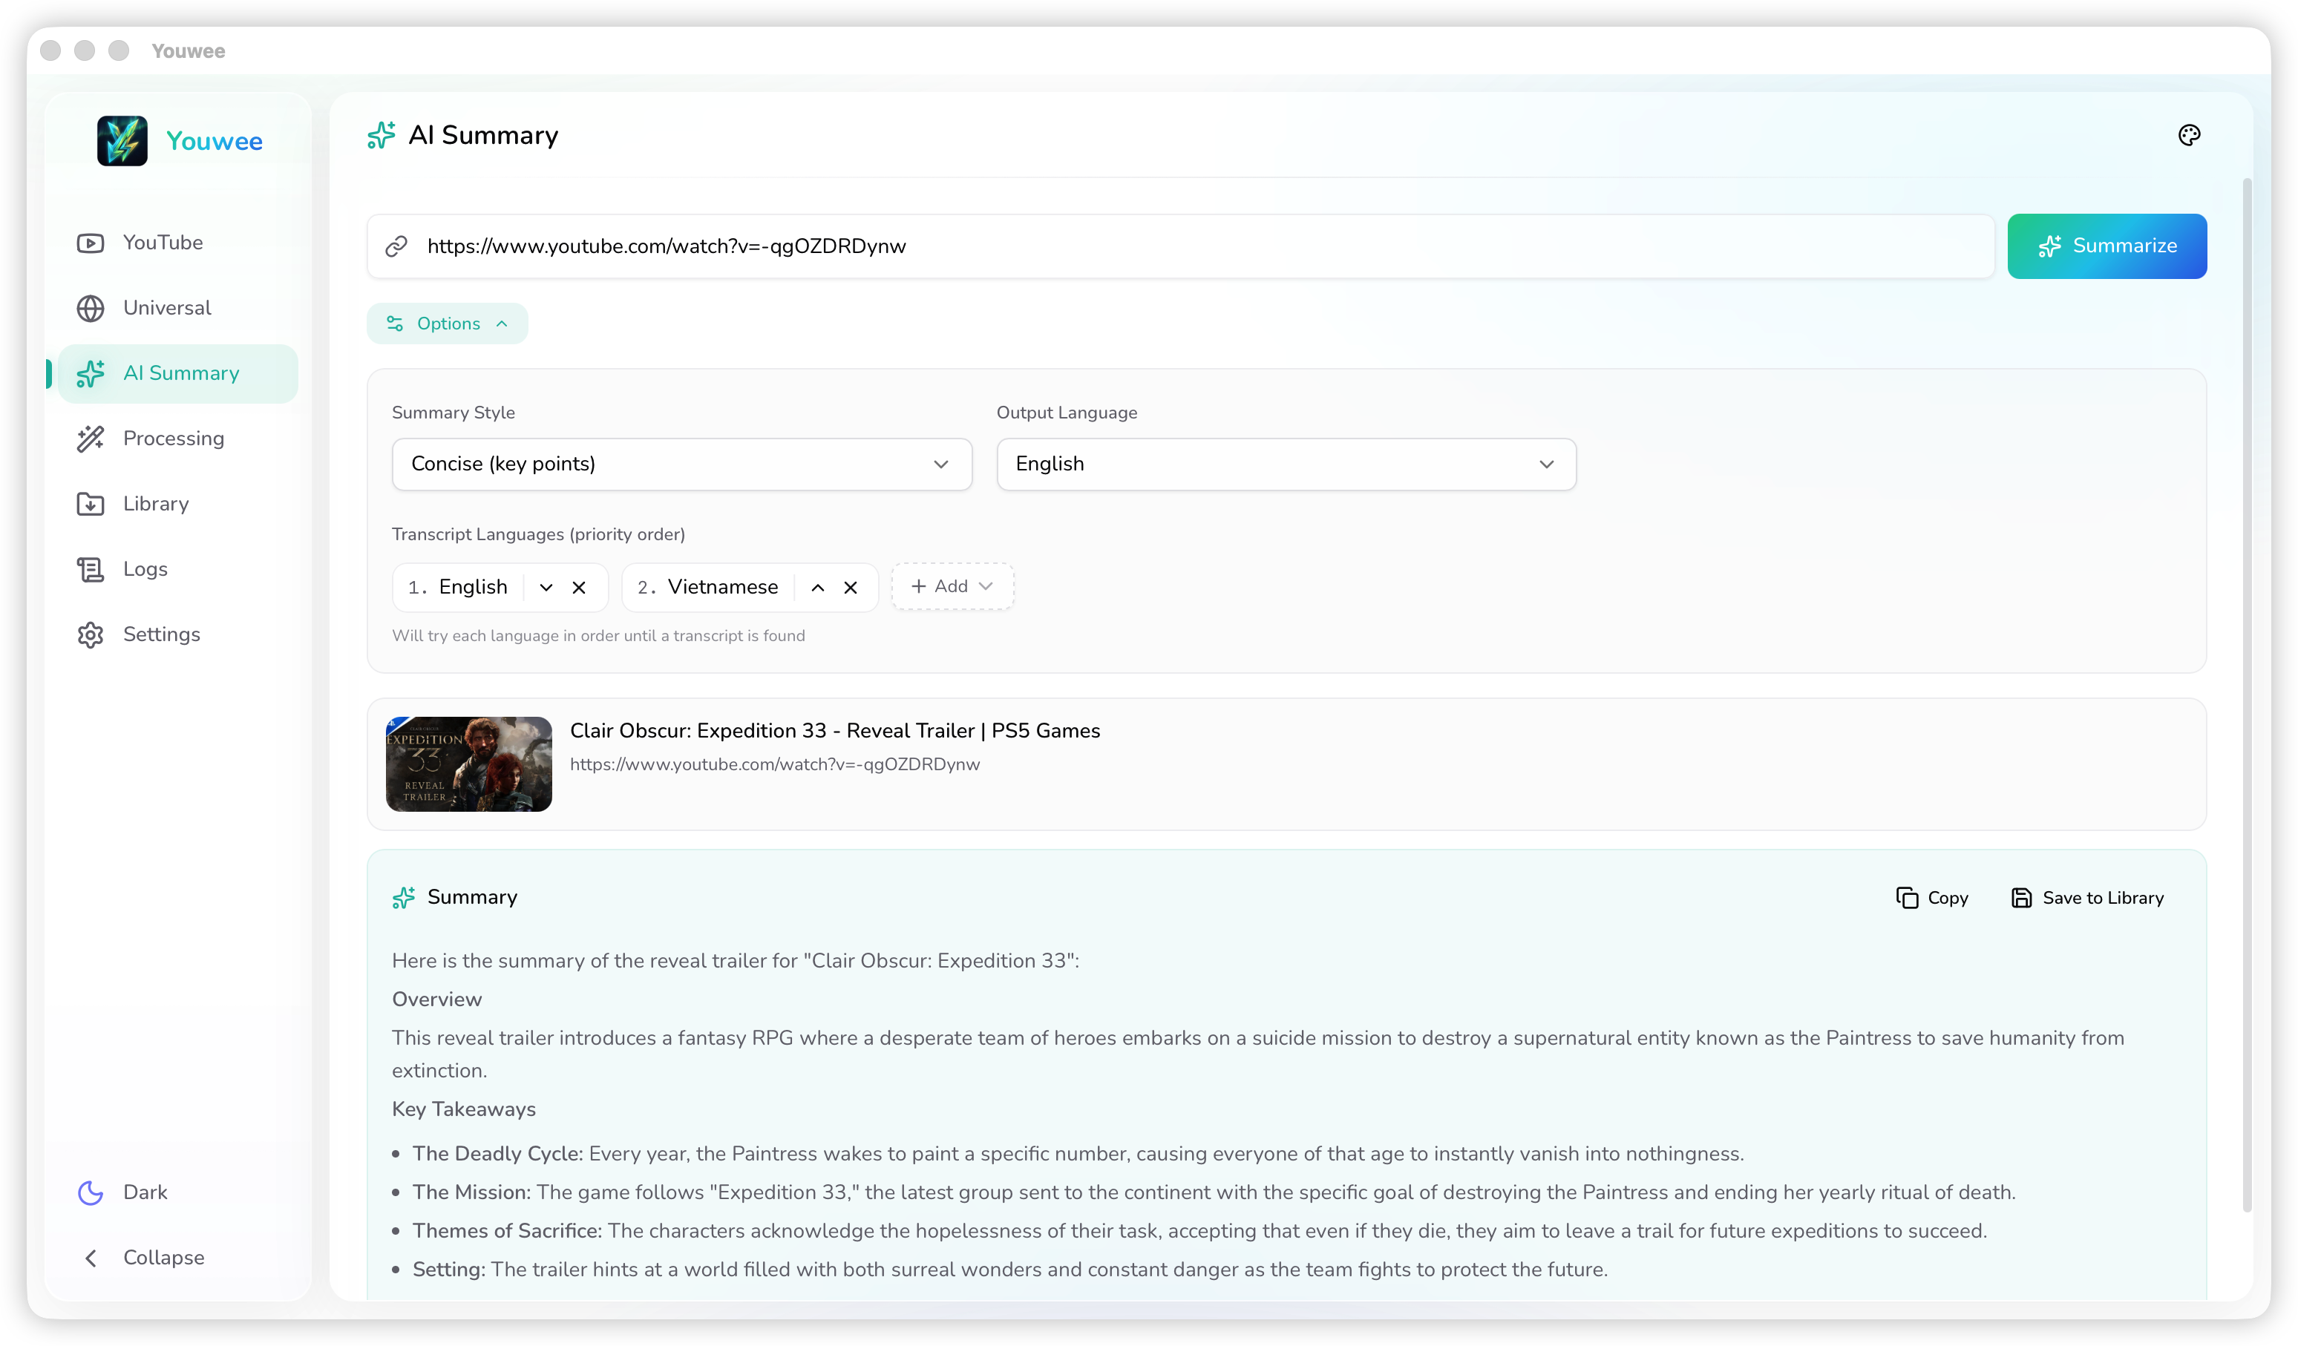This screenshot has height=1346, width=2298.
Task: Open Logs from the sidebar
Action: pyautogui.click(x=145, y=568)
